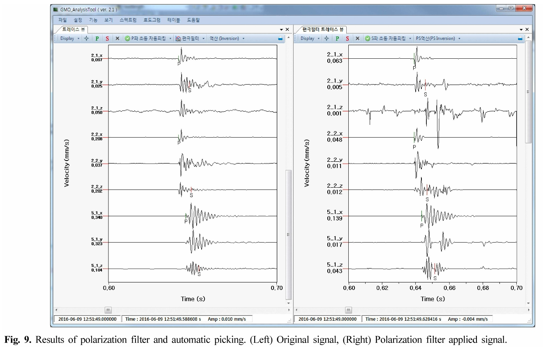
Task: Click blue print icon in right panel toolbar
Action: [520, 38]
